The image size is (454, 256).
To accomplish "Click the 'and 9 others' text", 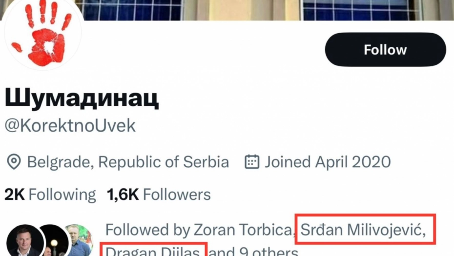I will tap(254, 252).
